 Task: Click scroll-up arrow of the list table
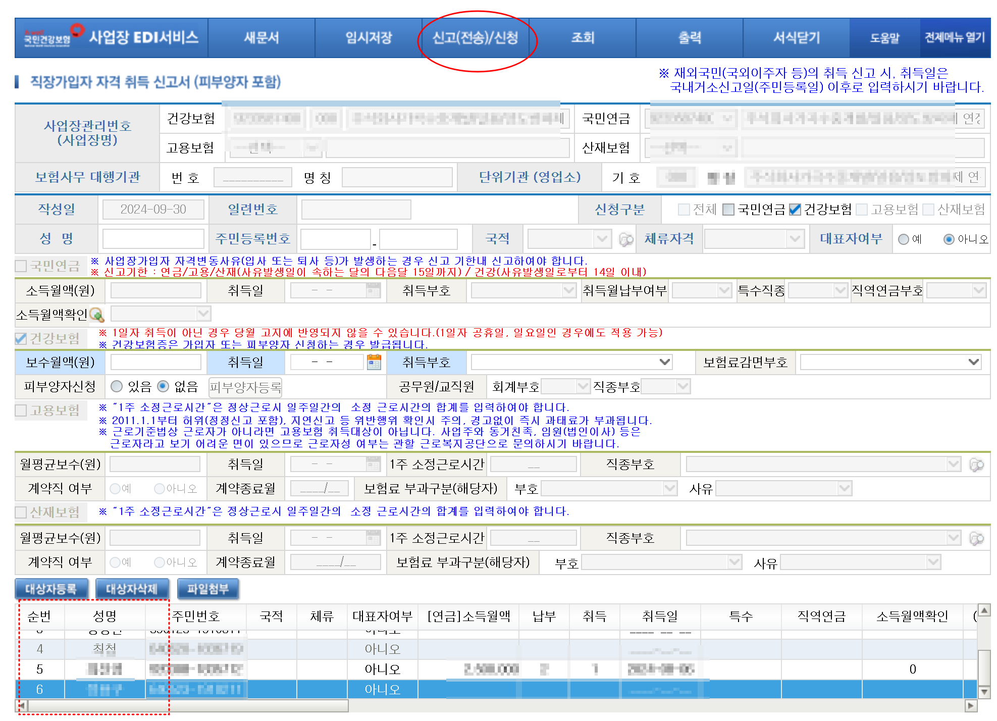[984, 610]
